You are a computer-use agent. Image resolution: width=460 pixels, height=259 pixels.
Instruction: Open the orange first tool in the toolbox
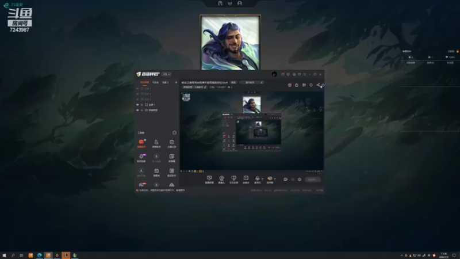click(x=141, y=143)
